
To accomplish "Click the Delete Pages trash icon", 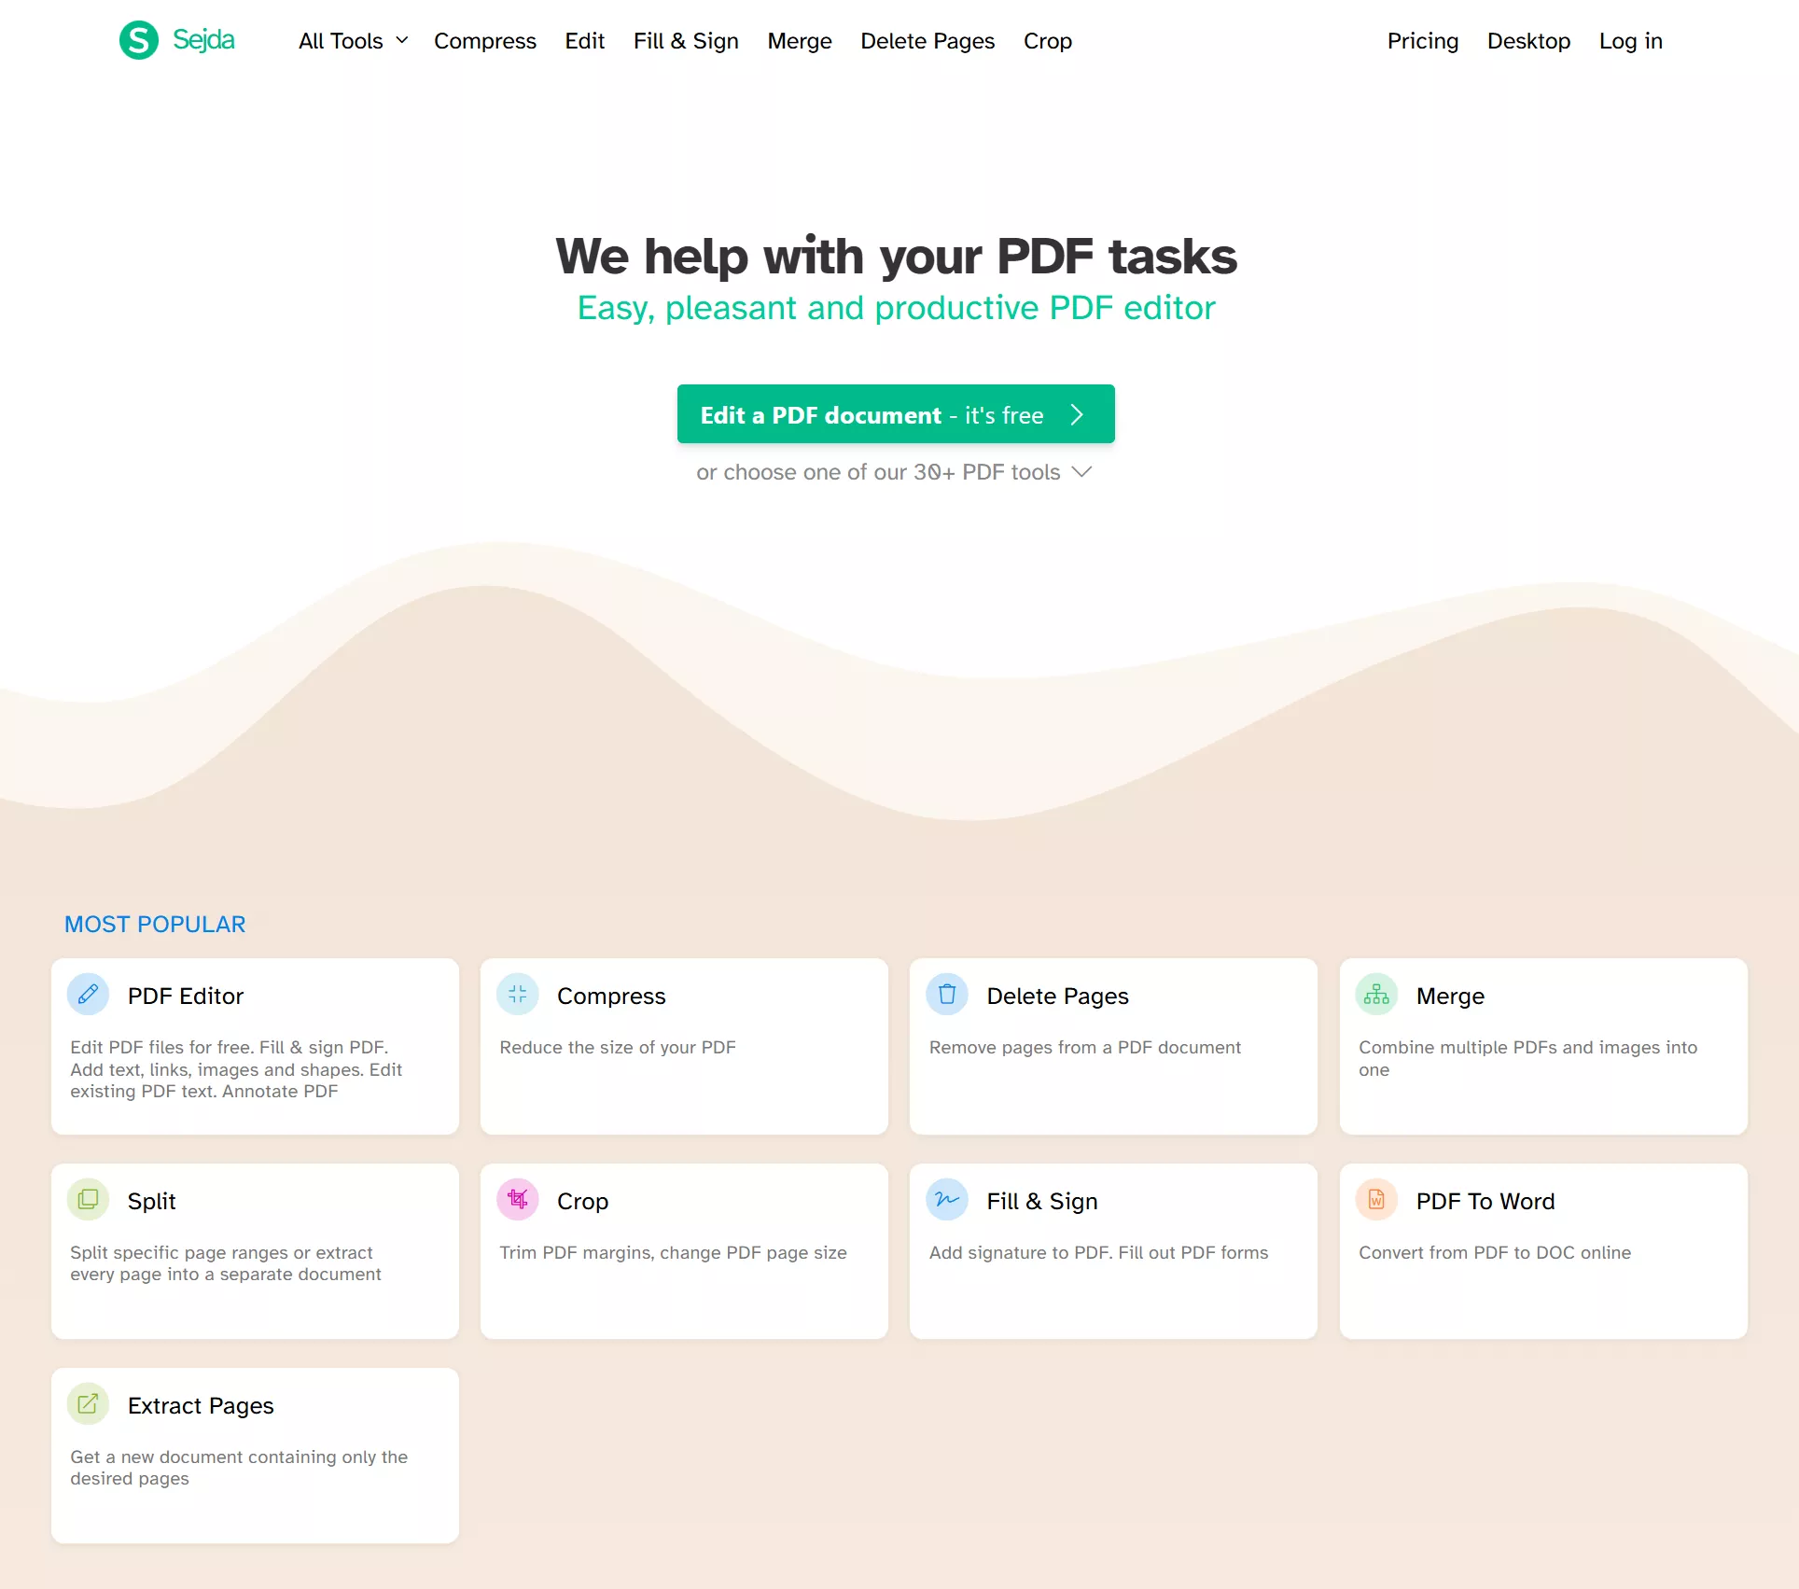I will 946,994.
